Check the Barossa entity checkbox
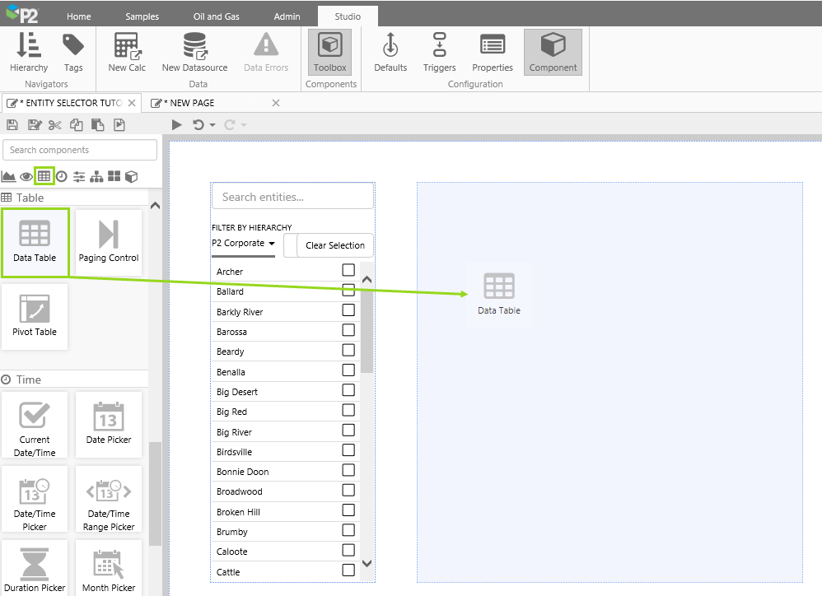 tap(348, 330)
